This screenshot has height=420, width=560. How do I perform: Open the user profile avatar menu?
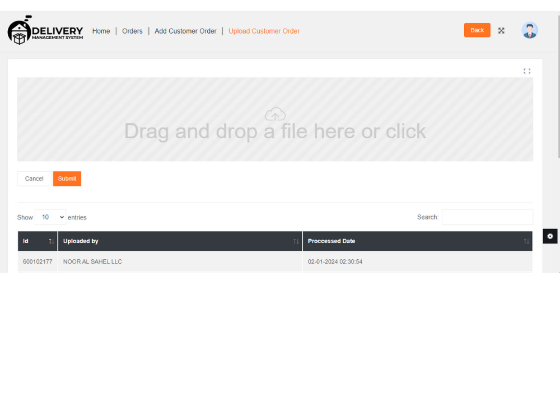click(530, 30)
